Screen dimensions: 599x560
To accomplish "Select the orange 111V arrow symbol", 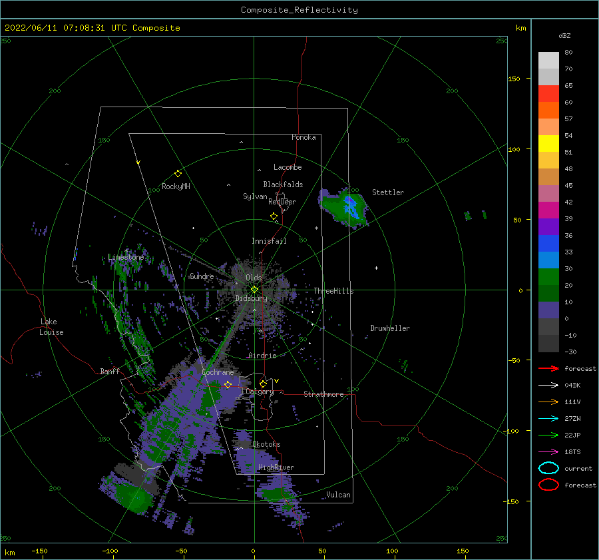I will (548, 402).
